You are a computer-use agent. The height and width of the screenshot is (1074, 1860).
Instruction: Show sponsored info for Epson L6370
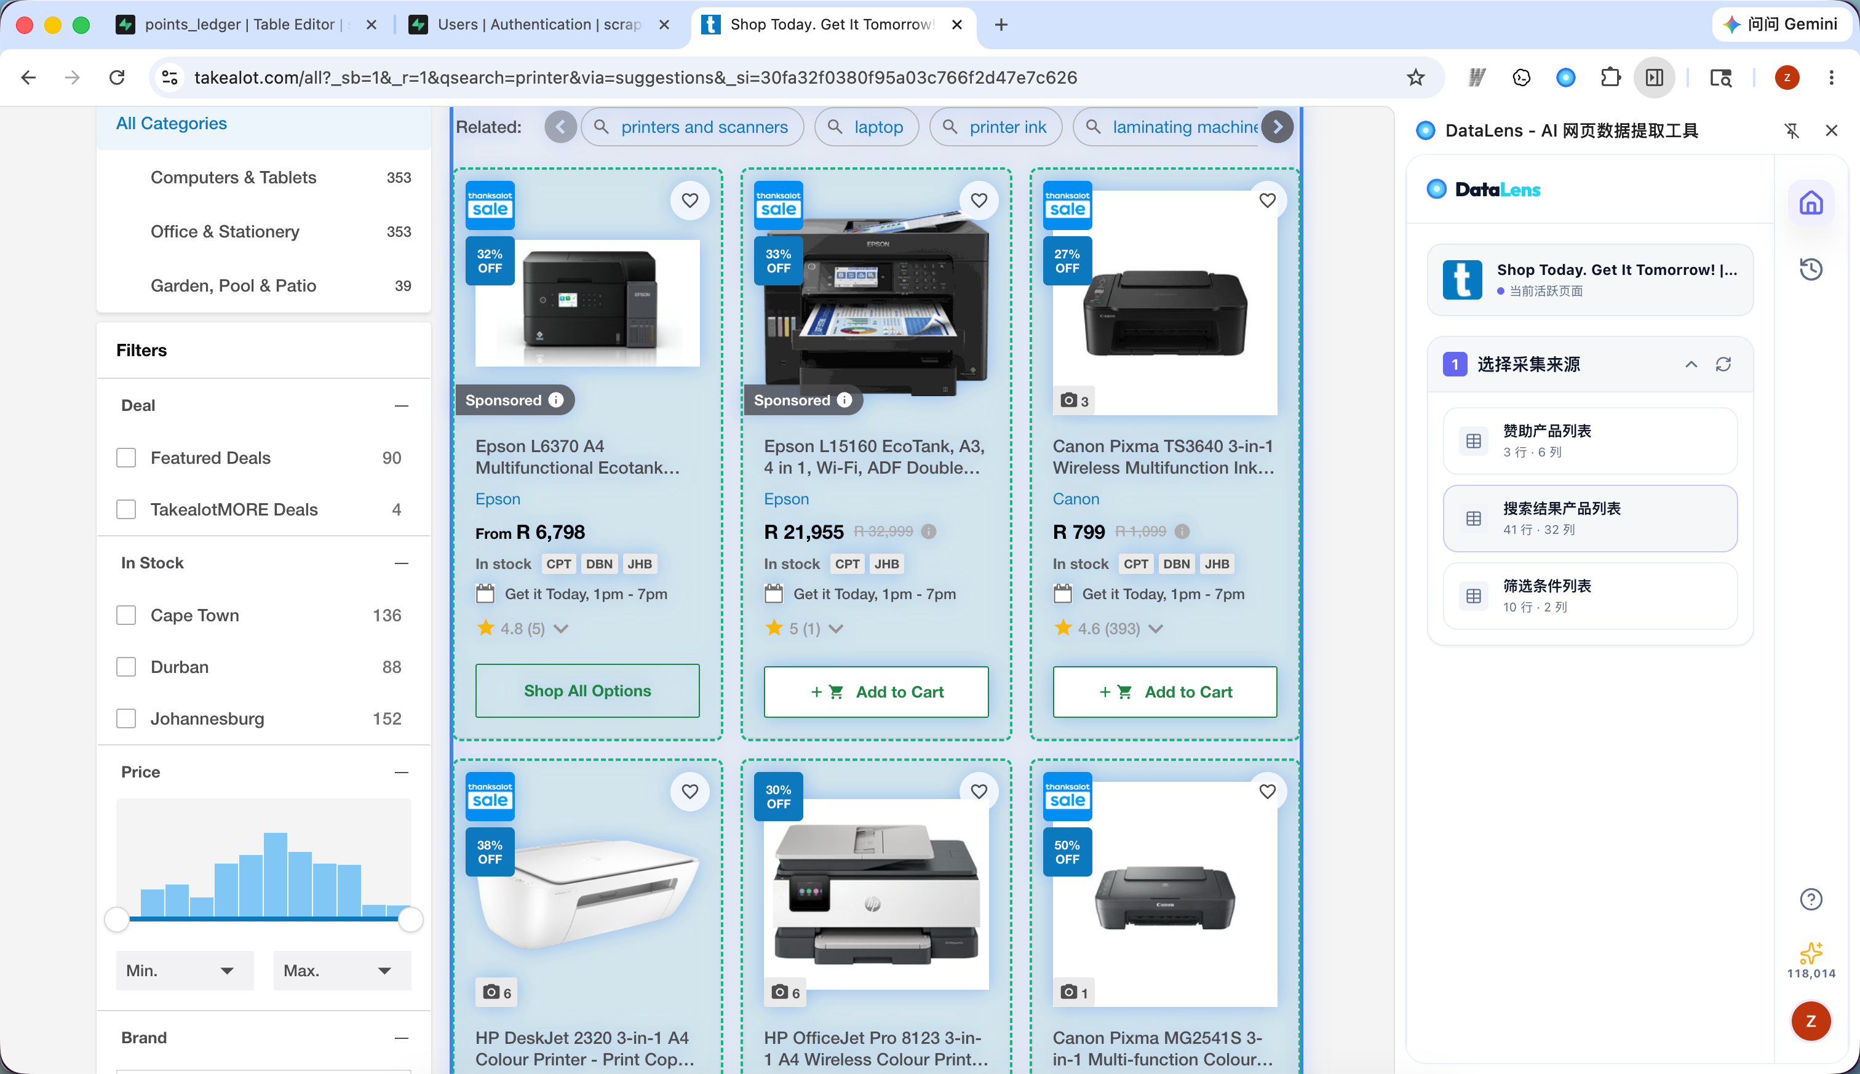tap(556, 400)
